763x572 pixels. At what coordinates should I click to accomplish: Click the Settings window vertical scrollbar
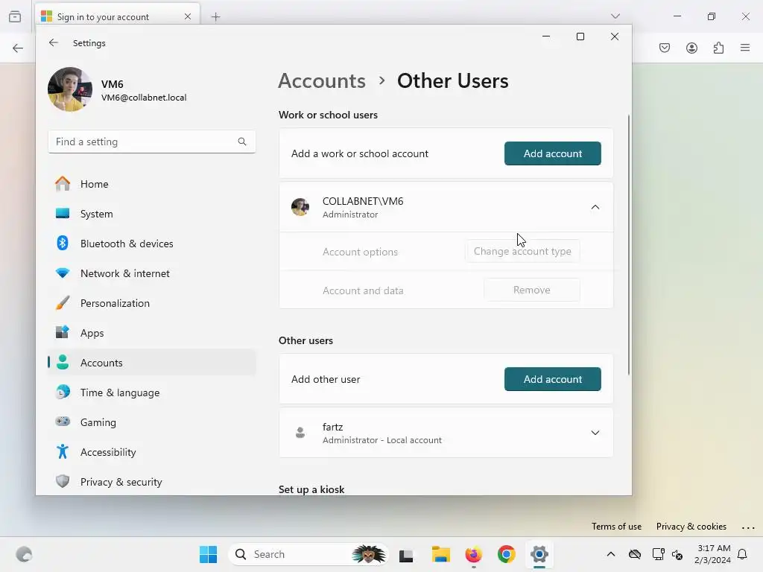(x=629, y=244)
